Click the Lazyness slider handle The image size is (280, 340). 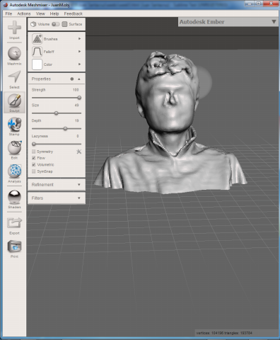coord(34,144)
